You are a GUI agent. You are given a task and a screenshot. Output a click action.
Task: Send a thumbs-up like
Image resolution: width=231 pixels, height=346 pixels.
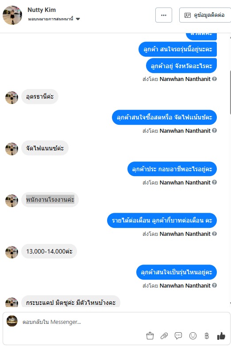(x=221, y=336)
